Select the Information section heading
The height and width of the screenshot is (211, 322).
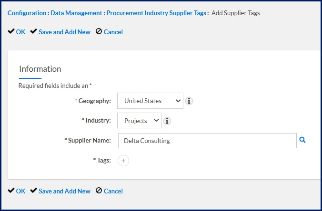pos(40,69)
